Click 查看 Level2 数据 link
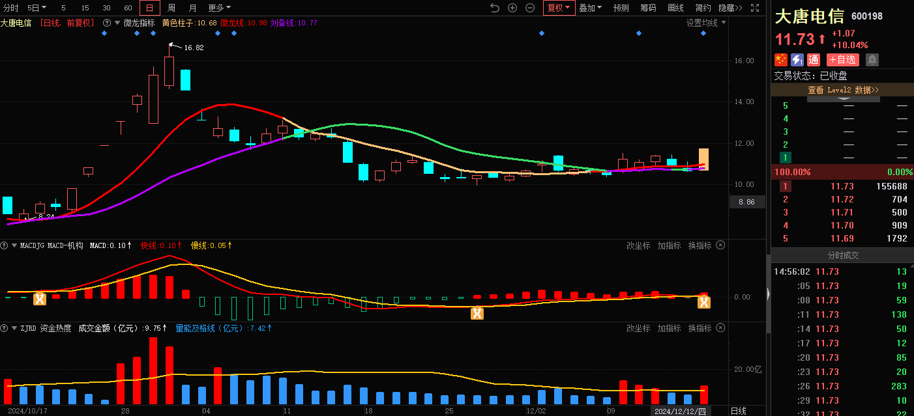914x416 pixels. click(843, 90)
